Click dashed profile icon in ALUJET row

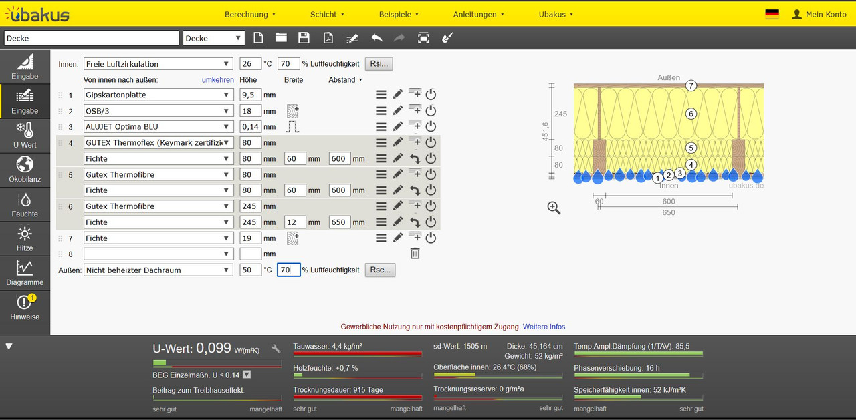292,126
